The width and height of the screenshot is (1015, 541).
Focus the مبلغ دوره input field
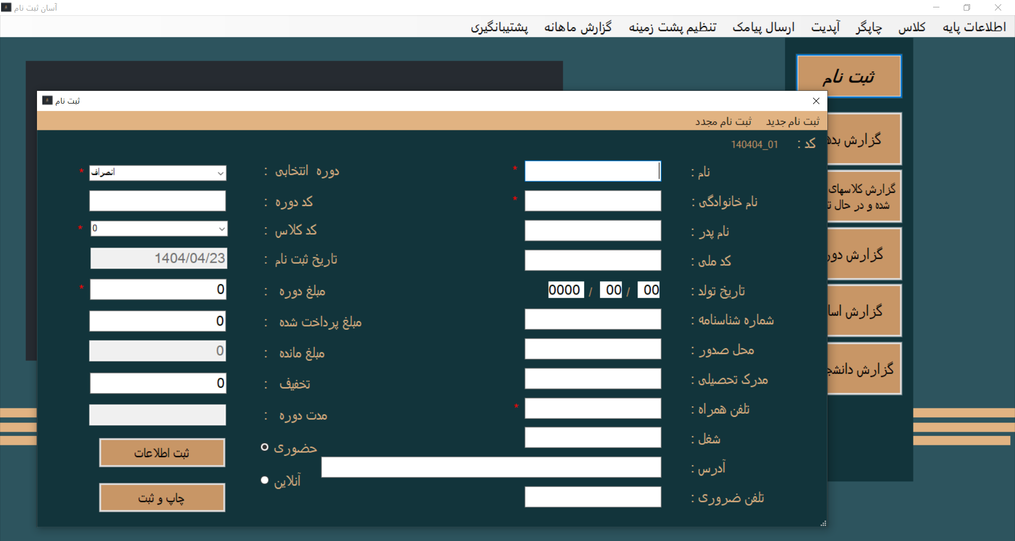[158, 289]
